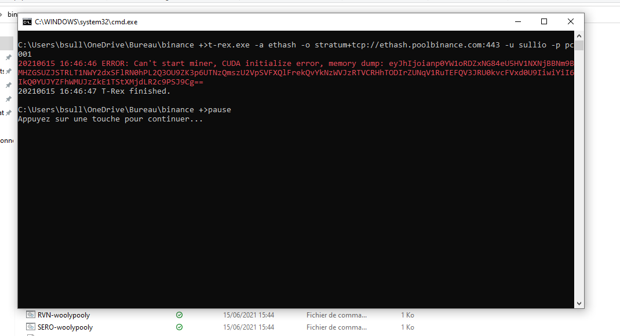Open the cmd.exe system menu icon

click(x=27, y=22)
